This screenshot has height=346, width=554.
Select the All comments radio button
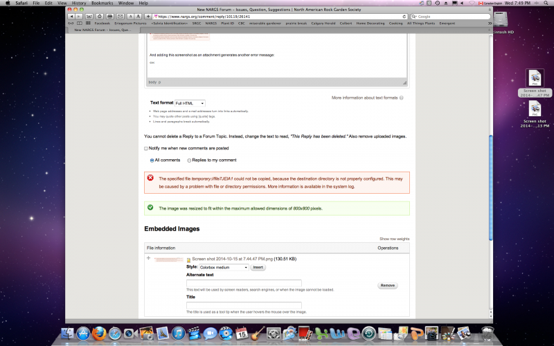coord(152,160)
